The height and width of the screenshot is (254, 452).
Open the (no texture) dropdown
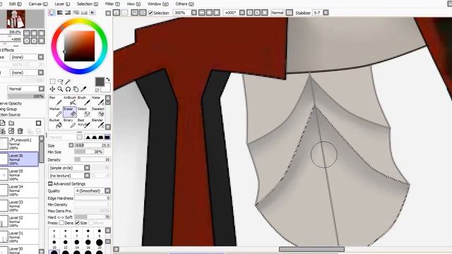coord(69,176)
